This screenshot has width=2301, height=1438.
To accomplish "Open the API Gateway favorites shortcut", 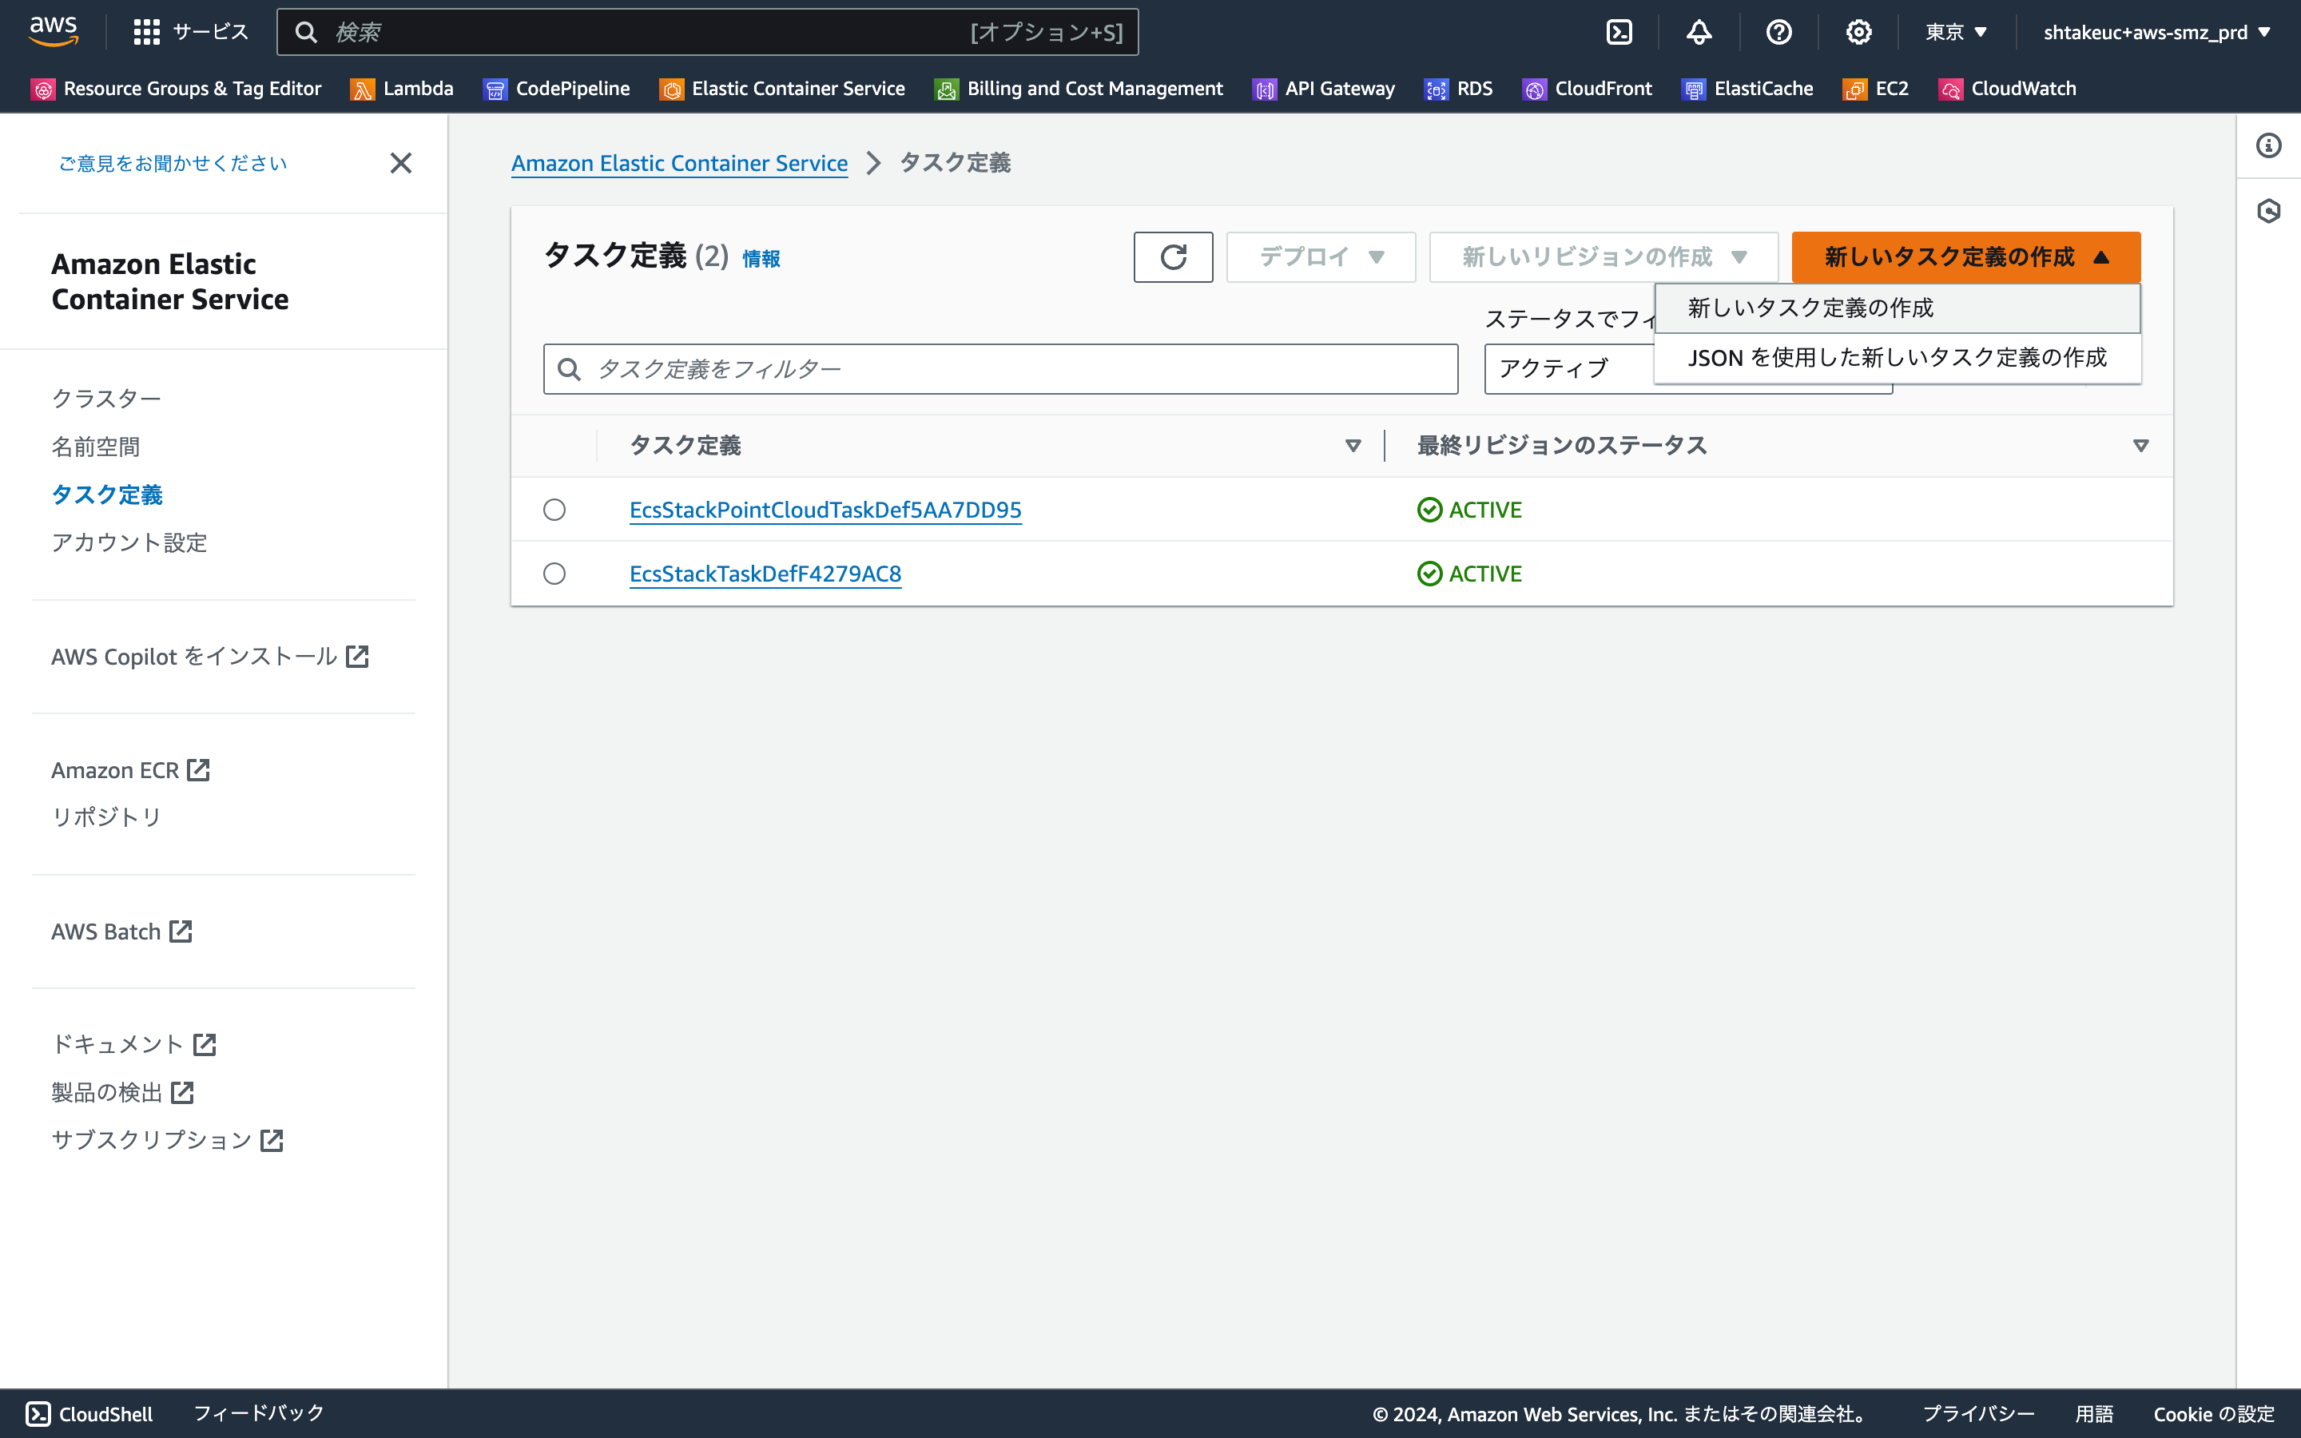I will tap(1324, 89).
